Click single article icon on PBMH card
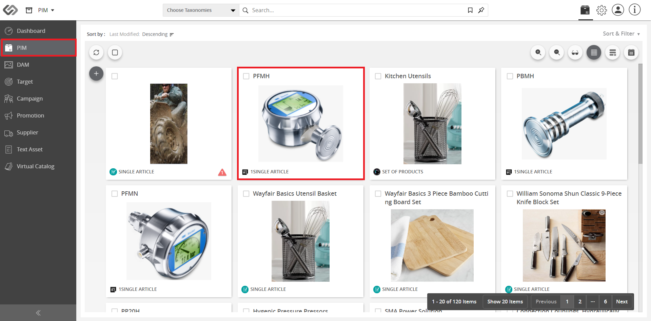 (x=509, y=172)
